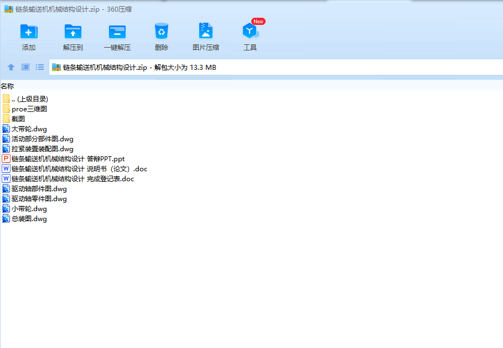Sort by the 名称 column header
The height and width of the screenshot is (348, 503).
tap(7, 86)
